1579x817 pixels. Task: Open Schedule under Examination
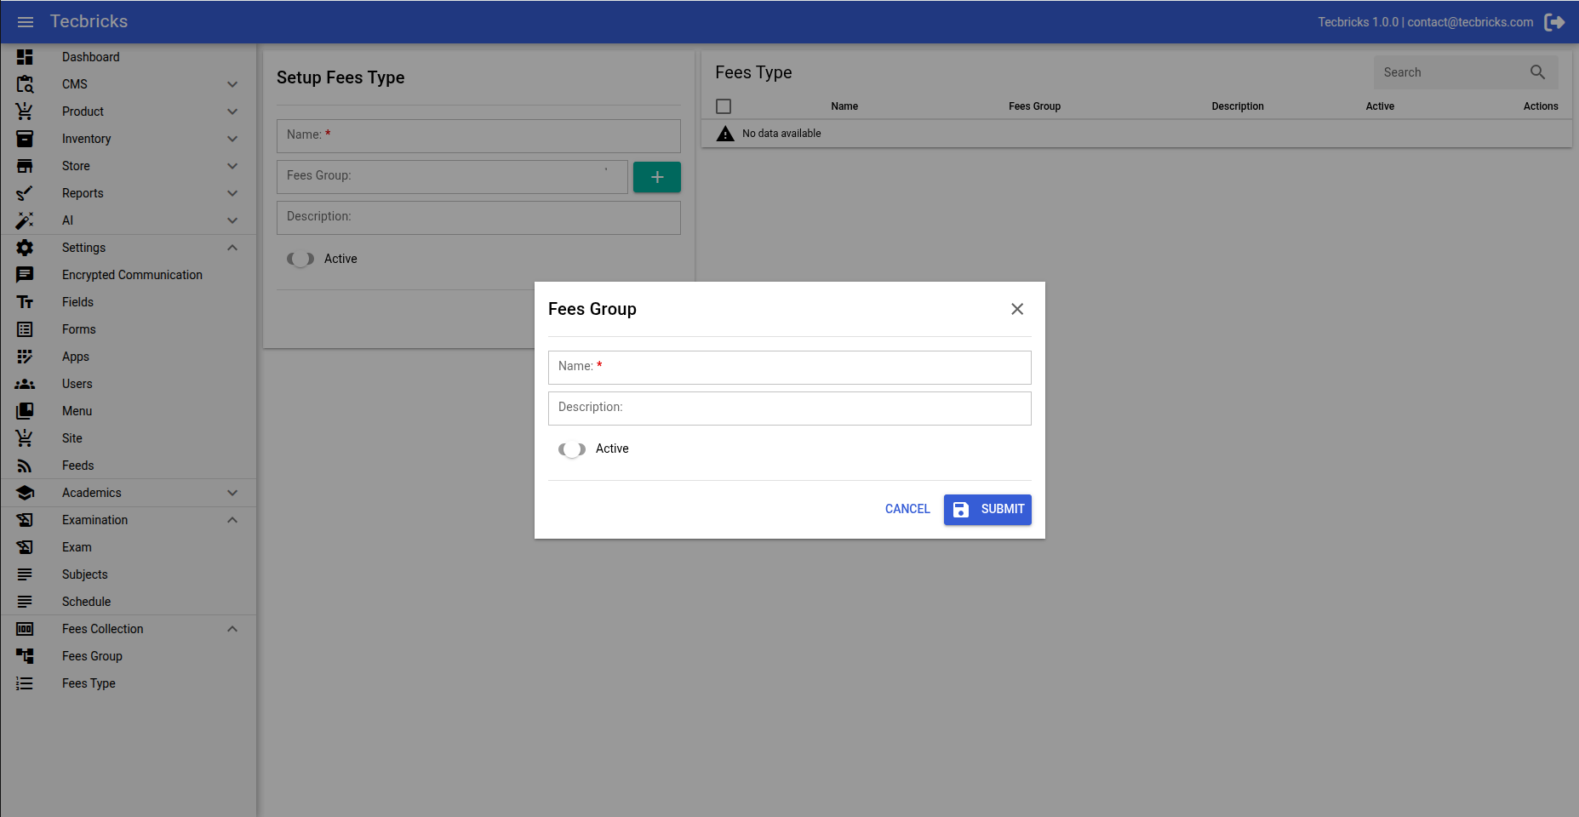[128, 602]
